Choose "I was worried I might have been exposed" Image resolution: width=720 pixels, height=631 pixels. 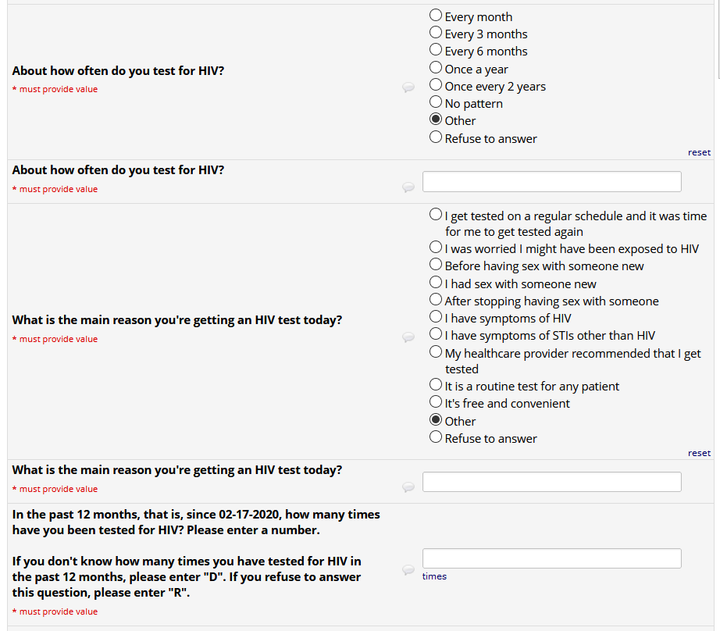tap(436, 248)
